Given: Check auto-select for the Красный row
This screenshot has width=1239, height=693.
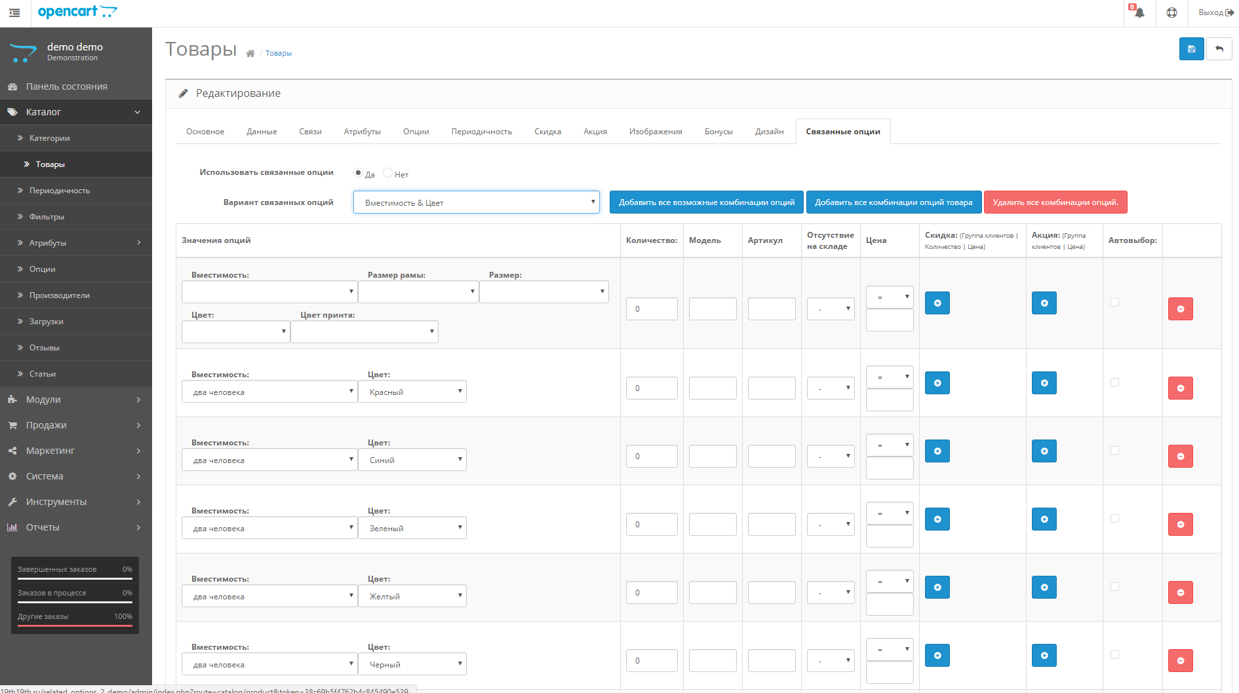Looking at the screenshot, I should [x=1114, y=383].
